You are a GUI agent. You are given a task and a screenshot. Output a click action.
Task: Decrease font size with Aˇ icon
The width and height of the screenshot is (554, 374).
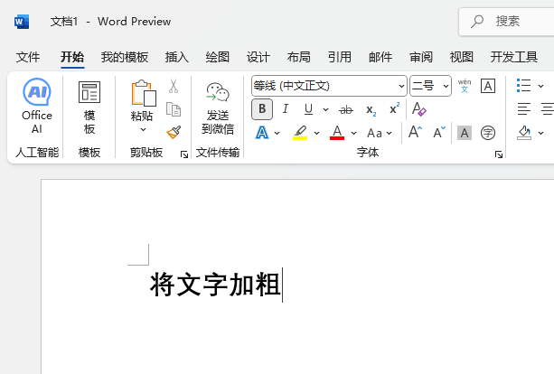[439, 133]
